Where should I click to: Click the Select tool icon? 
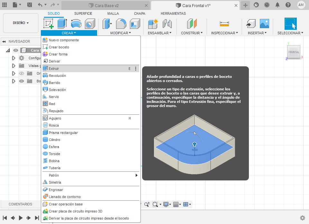click(x=290, y=24)
